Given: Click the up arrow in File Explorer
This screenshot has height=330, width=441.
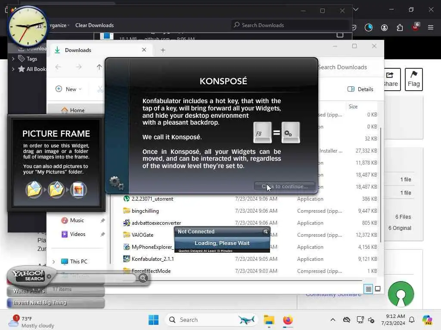Looking at the screenshot, I should click(x=99, y=67).
